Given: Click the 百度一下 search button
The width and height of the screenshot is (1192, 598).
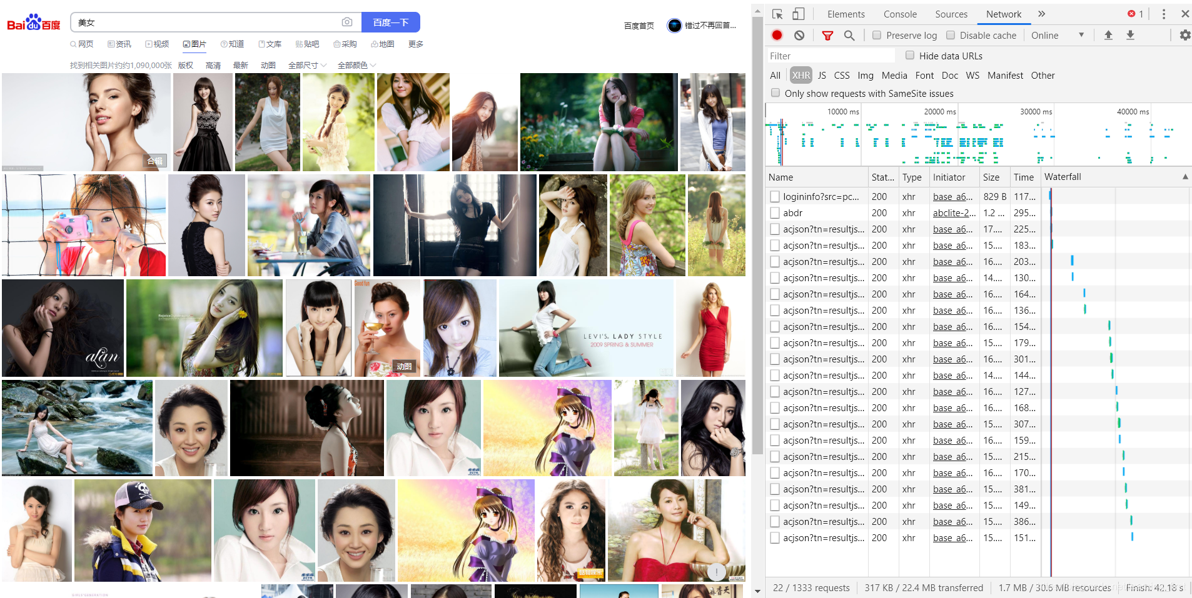Looking at the screenshot, I should pyautogui.click(x=391, y=22).
